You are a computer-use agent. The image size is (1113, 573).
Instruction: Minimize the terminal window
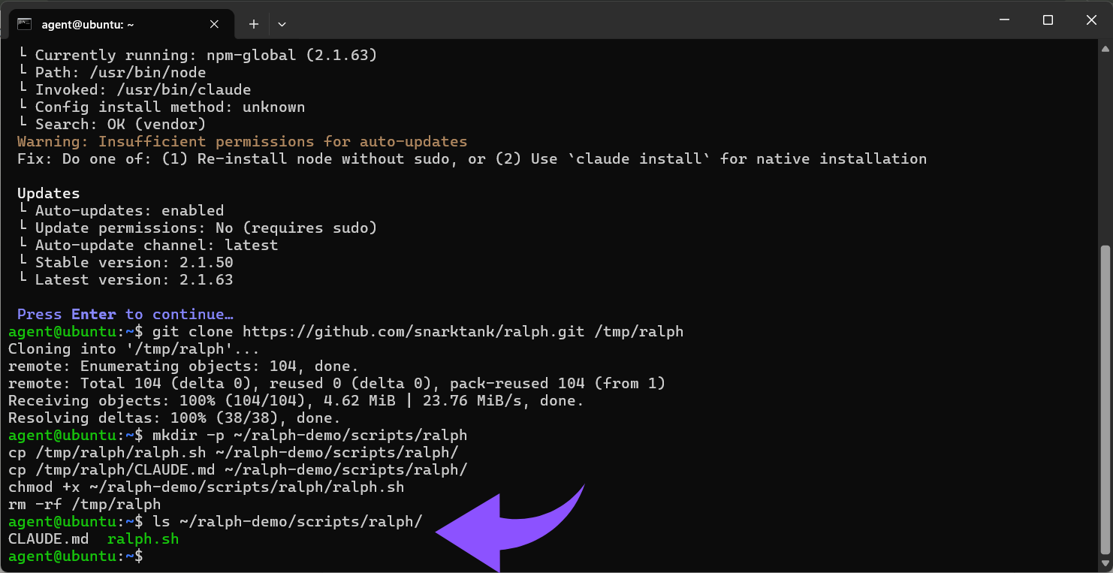tap(1004, 20)
